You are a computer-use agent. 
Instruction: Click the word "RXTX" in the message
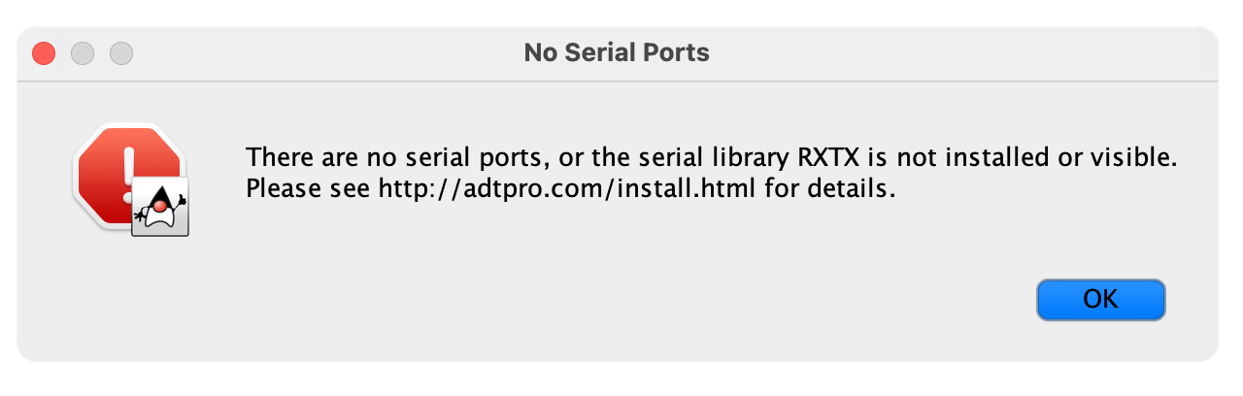point(824,157)
